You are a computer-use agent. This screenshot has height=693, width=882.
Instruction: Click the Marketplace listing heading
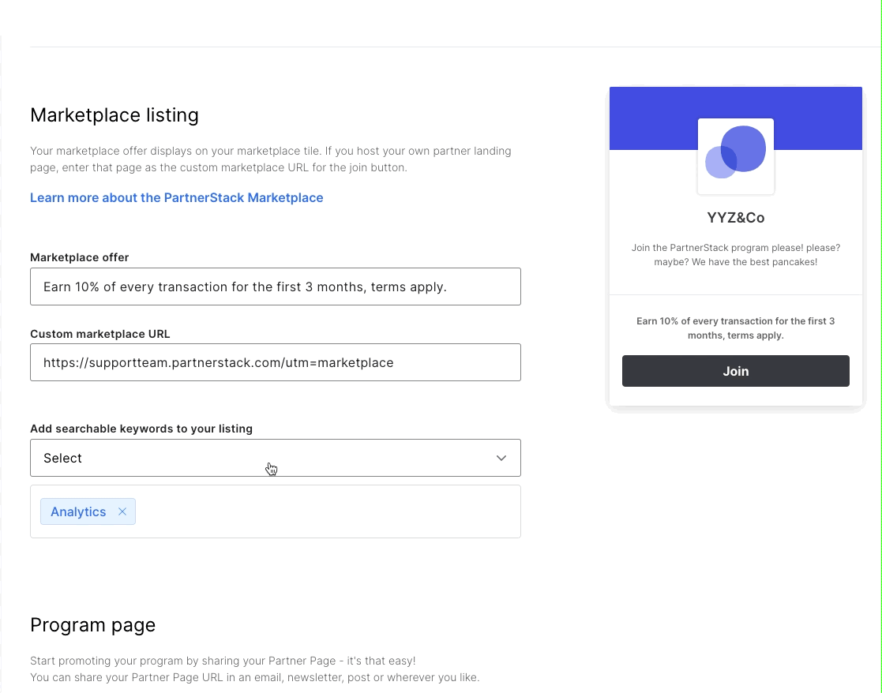114,115
